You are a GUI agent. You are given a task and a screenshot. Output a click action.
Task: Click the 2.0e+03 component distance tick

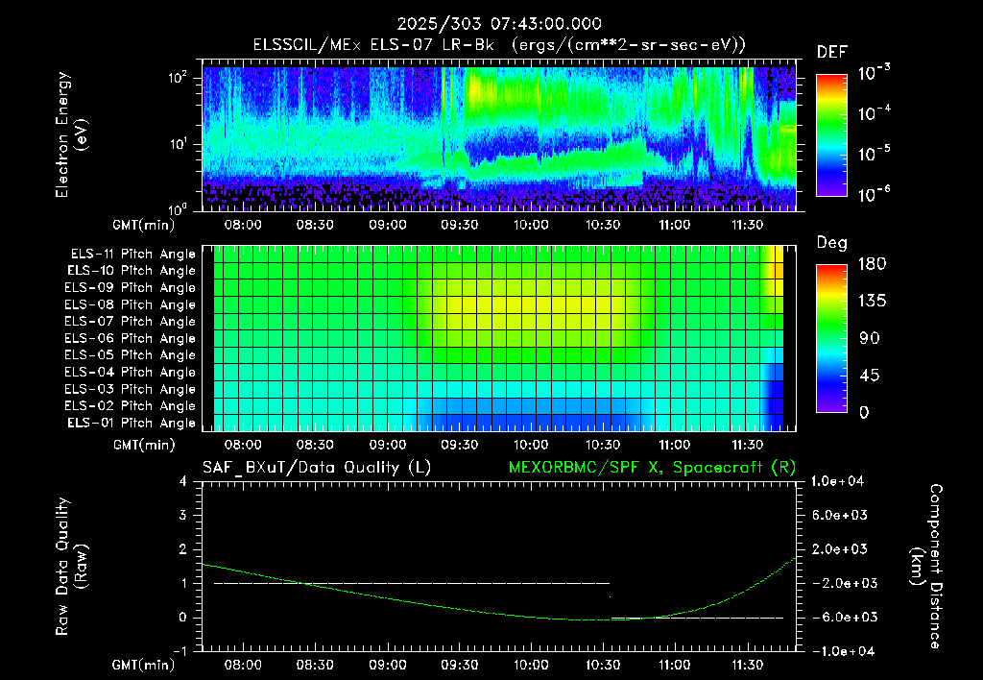tap(839, 548)
